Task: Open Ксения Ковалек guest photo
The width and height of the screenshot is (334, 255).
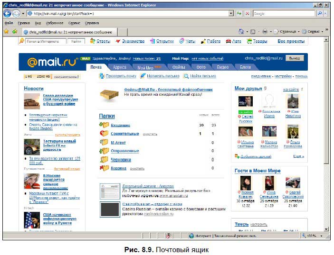Action: pos(246,183)
